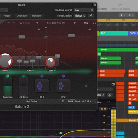Select the CHORUS arrangement marker
The image size is (138, 138).
[133, 33]
